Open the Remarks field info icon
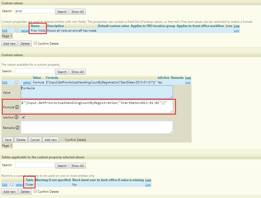The width and height of the screenshot is (261, 198). click(x=17, y=128)
